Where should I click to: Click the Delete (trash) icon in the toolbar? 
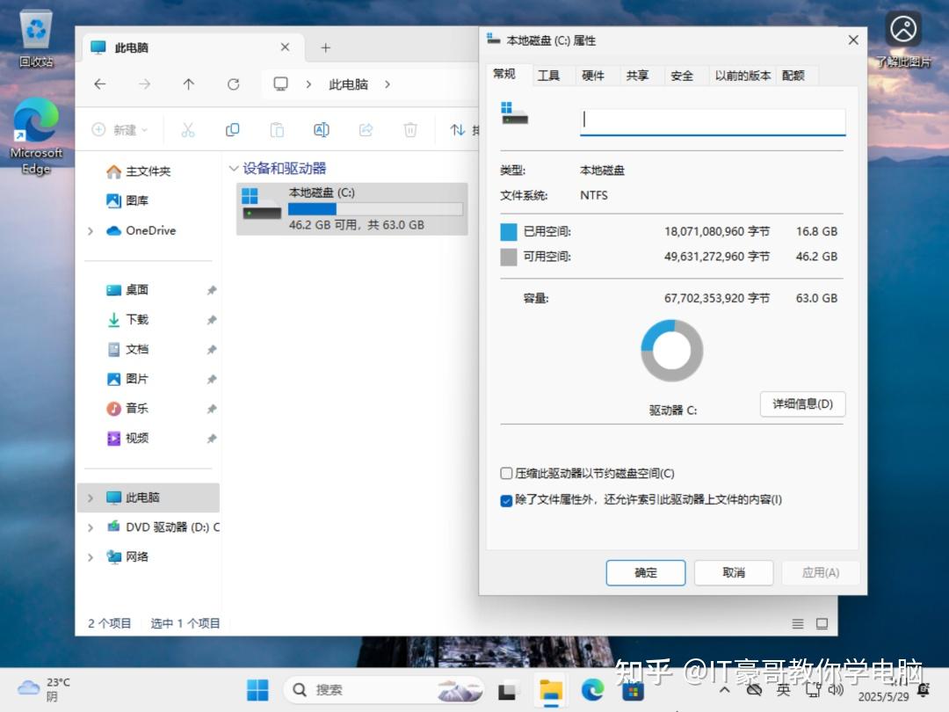pos(409,129)
